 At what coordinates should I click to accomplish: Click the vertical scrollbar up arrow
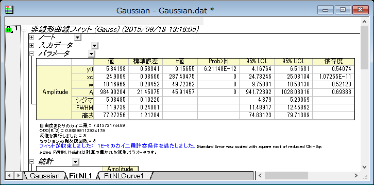point(364,22)
